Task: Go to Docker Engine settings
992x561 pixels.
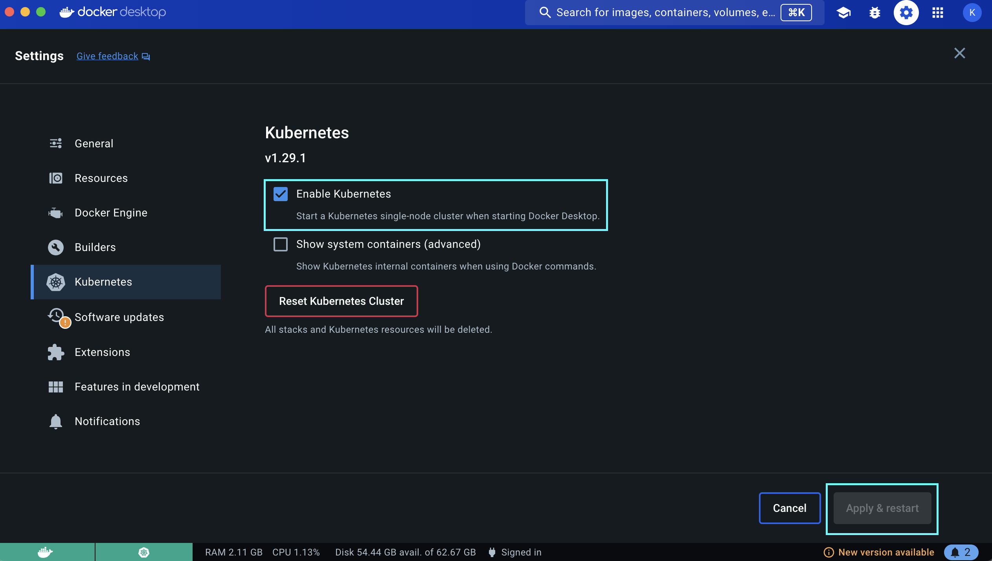Action: click(111, 213)
